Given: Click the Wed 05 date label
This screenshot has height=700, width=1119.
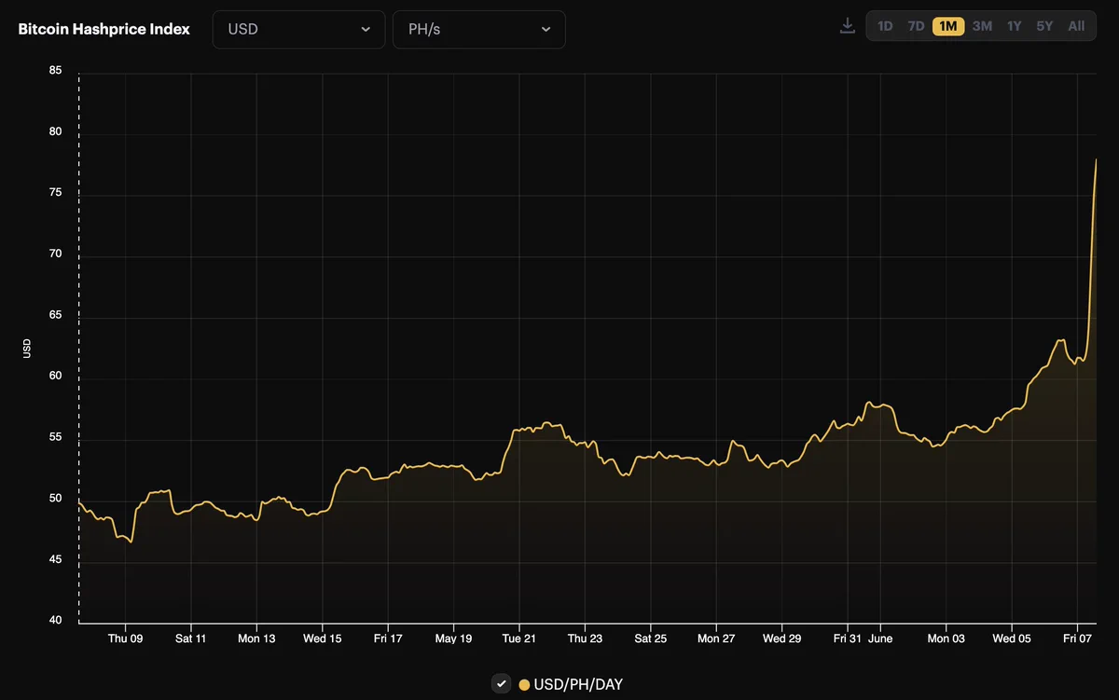Looking at the screenshot, I should (1012, 638).
